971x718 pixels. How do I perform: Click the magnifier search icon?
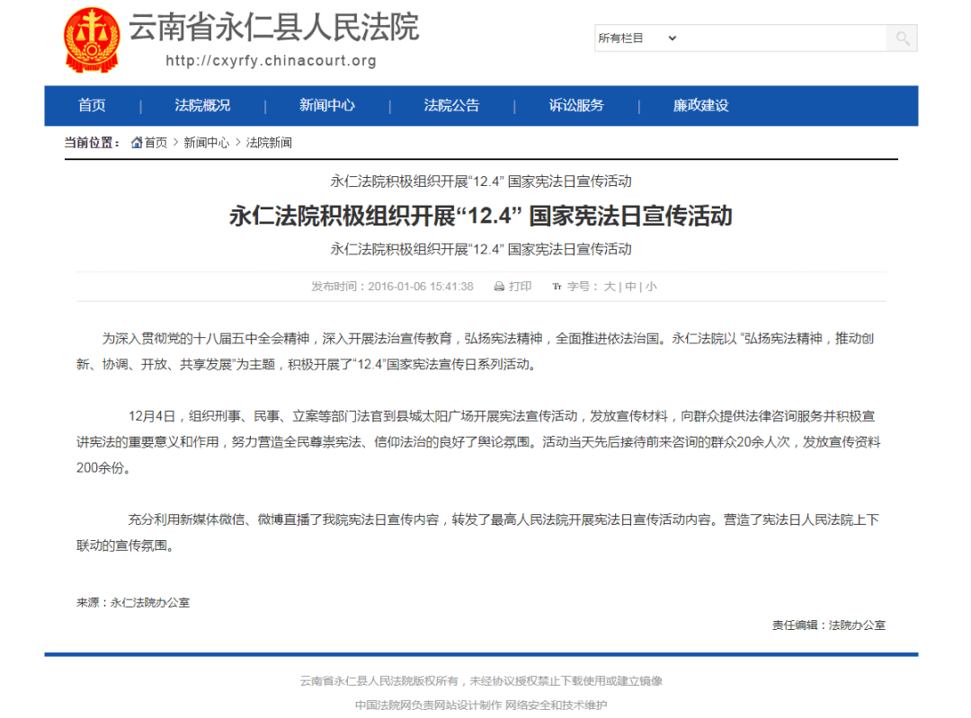pyautogui.click(x=903, y=39)
